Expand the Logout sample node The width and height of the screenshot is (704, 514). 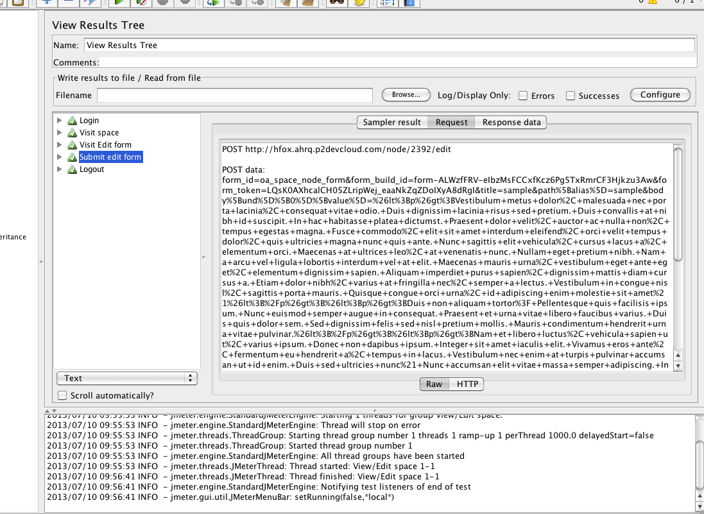click(59, 169)
